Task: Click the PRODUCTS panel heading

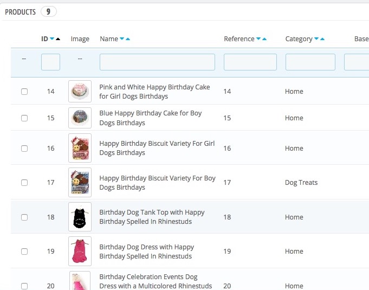Action: pyautogui.click(x=20, y=12)
